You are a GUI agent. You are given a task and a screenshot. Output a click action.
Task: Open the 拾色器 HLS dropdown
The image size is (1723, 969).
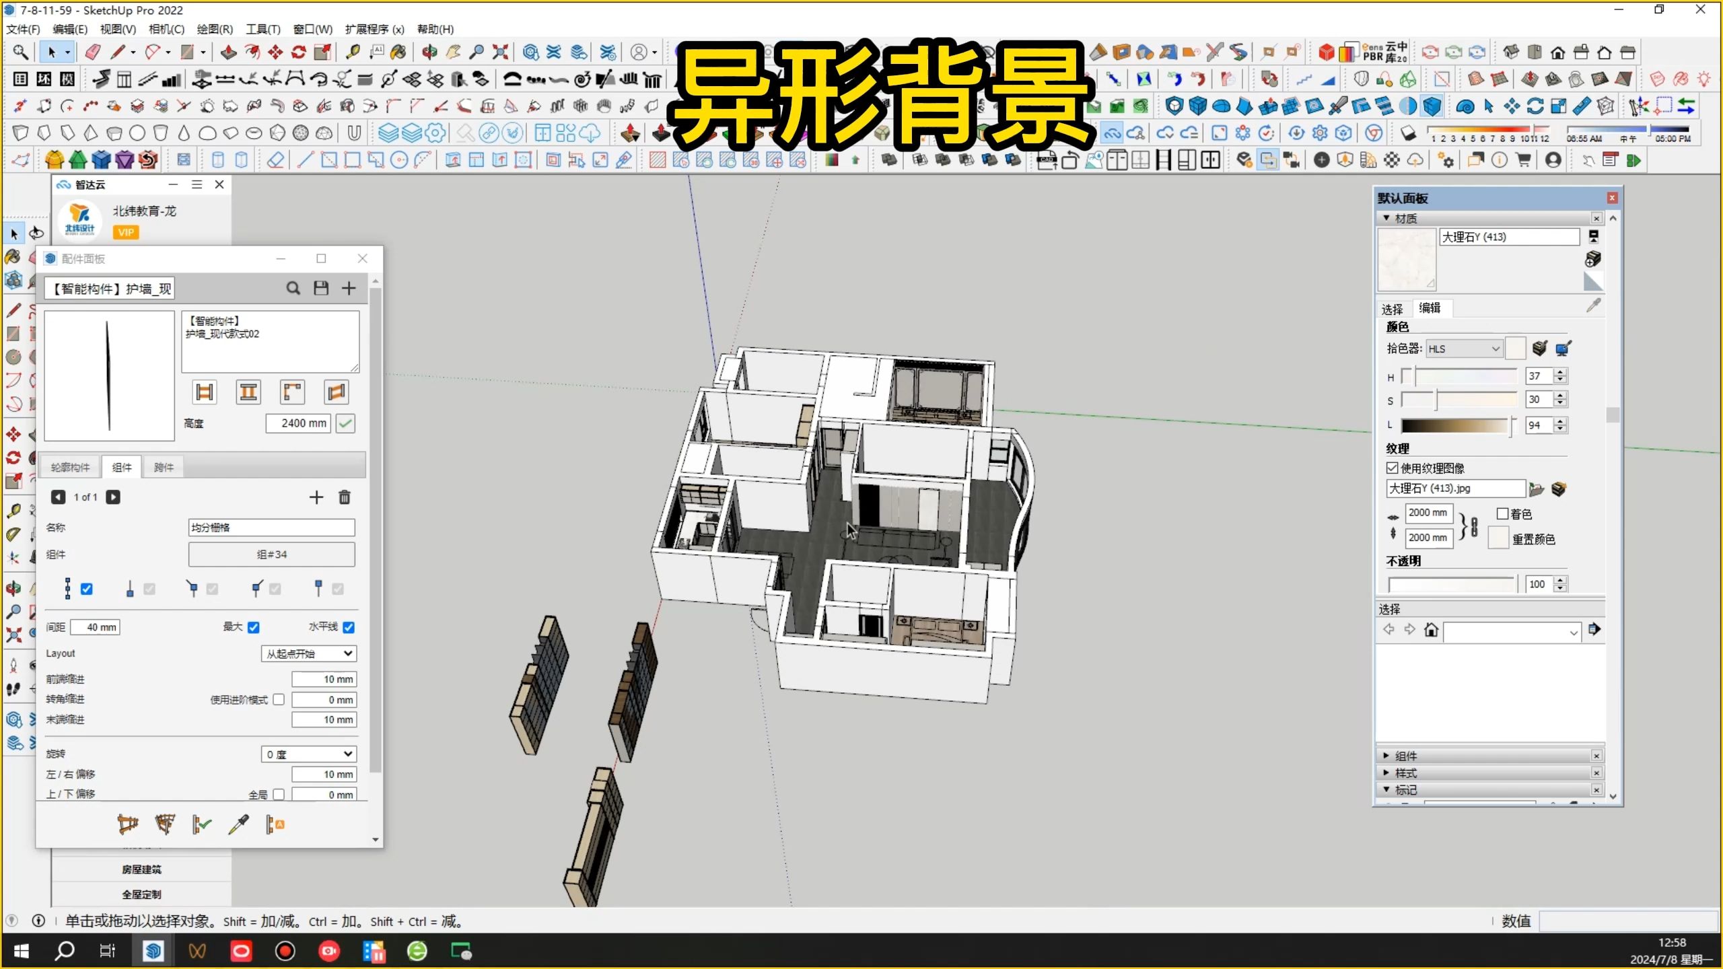1464,348
